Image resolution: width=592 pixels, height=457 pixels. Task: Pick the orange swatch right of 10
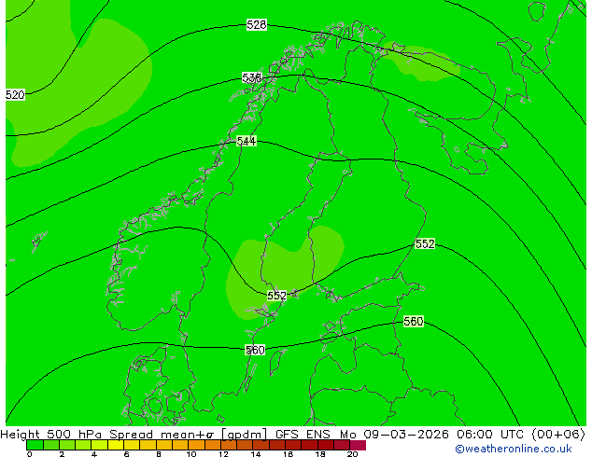tap(197, 445)
